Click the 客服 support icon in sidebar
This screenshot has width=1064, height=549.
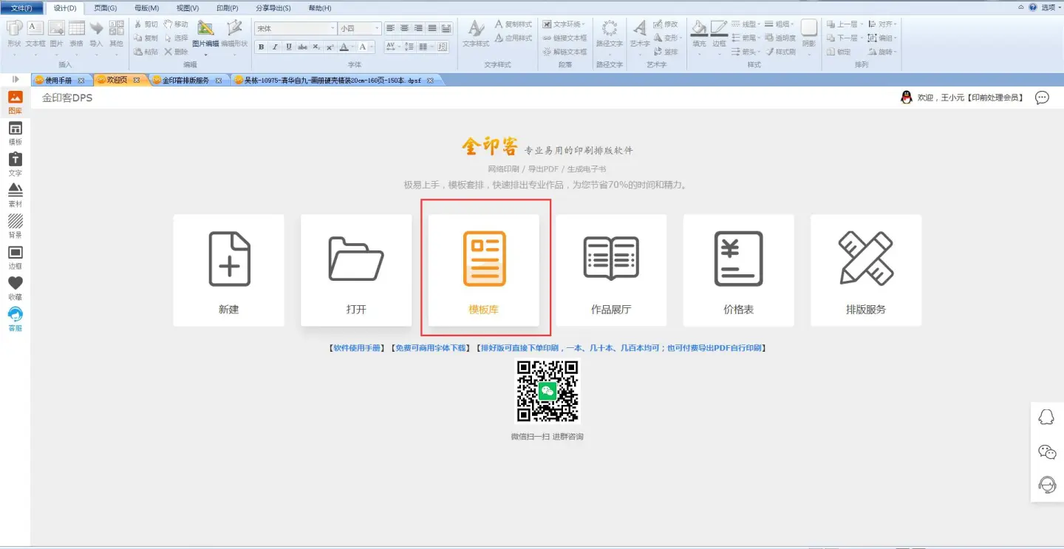pos(15,319)
